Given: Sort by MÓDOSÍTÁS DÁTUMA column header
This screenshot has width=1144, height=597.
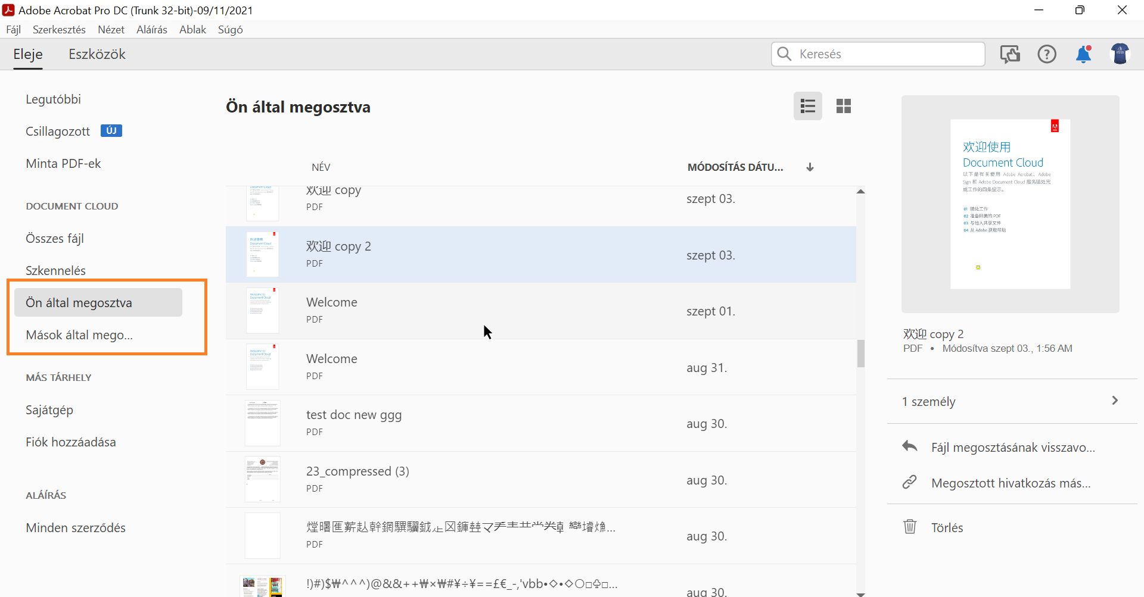Looking at the screenshot, I should [735, 167].
